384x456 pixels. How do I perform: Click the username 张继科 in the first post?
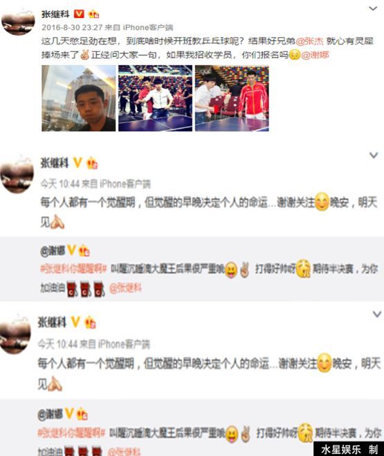(x=55, y=14)
